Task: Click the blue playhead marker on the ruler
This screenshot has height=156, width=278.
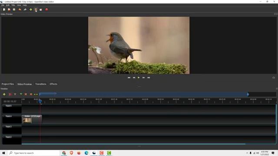Action: coord(40,101)
